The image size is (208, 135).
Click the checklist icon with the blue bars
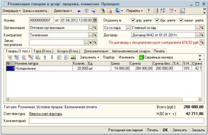[x=163, y=11]
